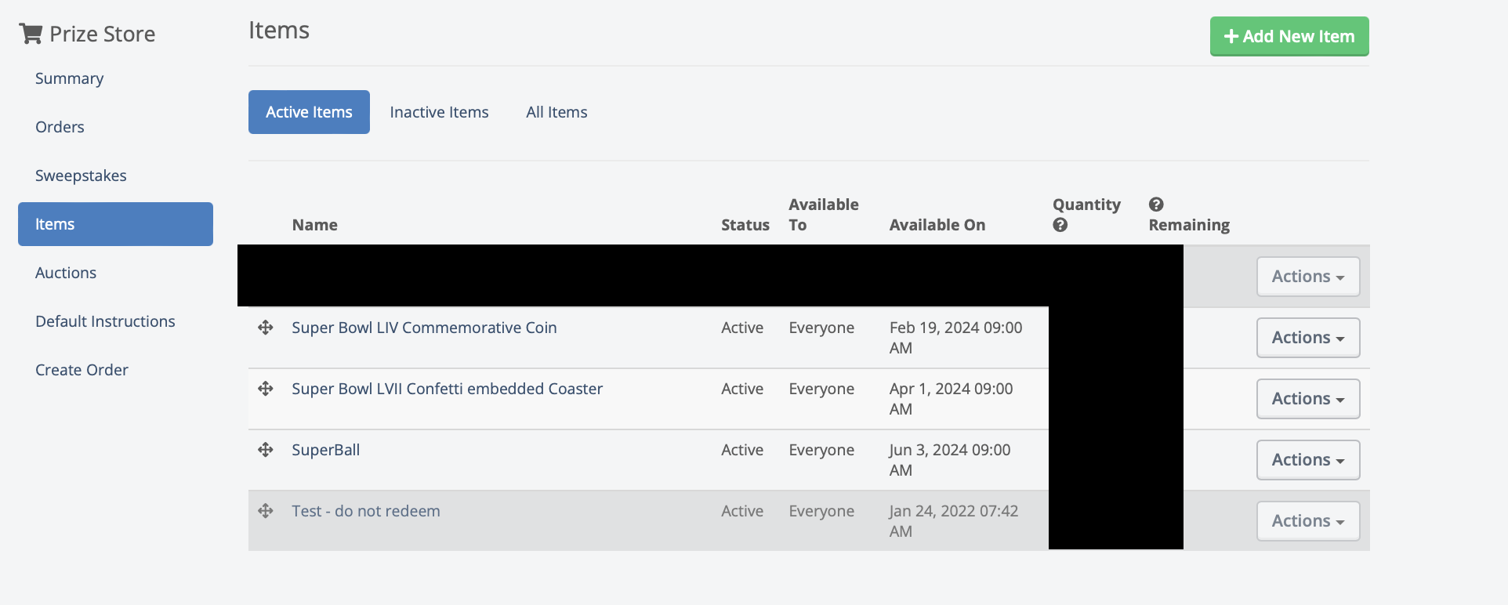Image resolution: width=1508 pixels, height=605 pixels.
Task: Open the Sweepstakes page in sidebar
Action: pos(81,176)
